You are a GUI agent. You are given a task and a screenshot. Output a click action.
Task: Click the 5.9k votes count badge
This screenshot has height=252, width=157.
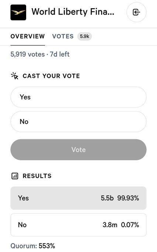point(84,36)
